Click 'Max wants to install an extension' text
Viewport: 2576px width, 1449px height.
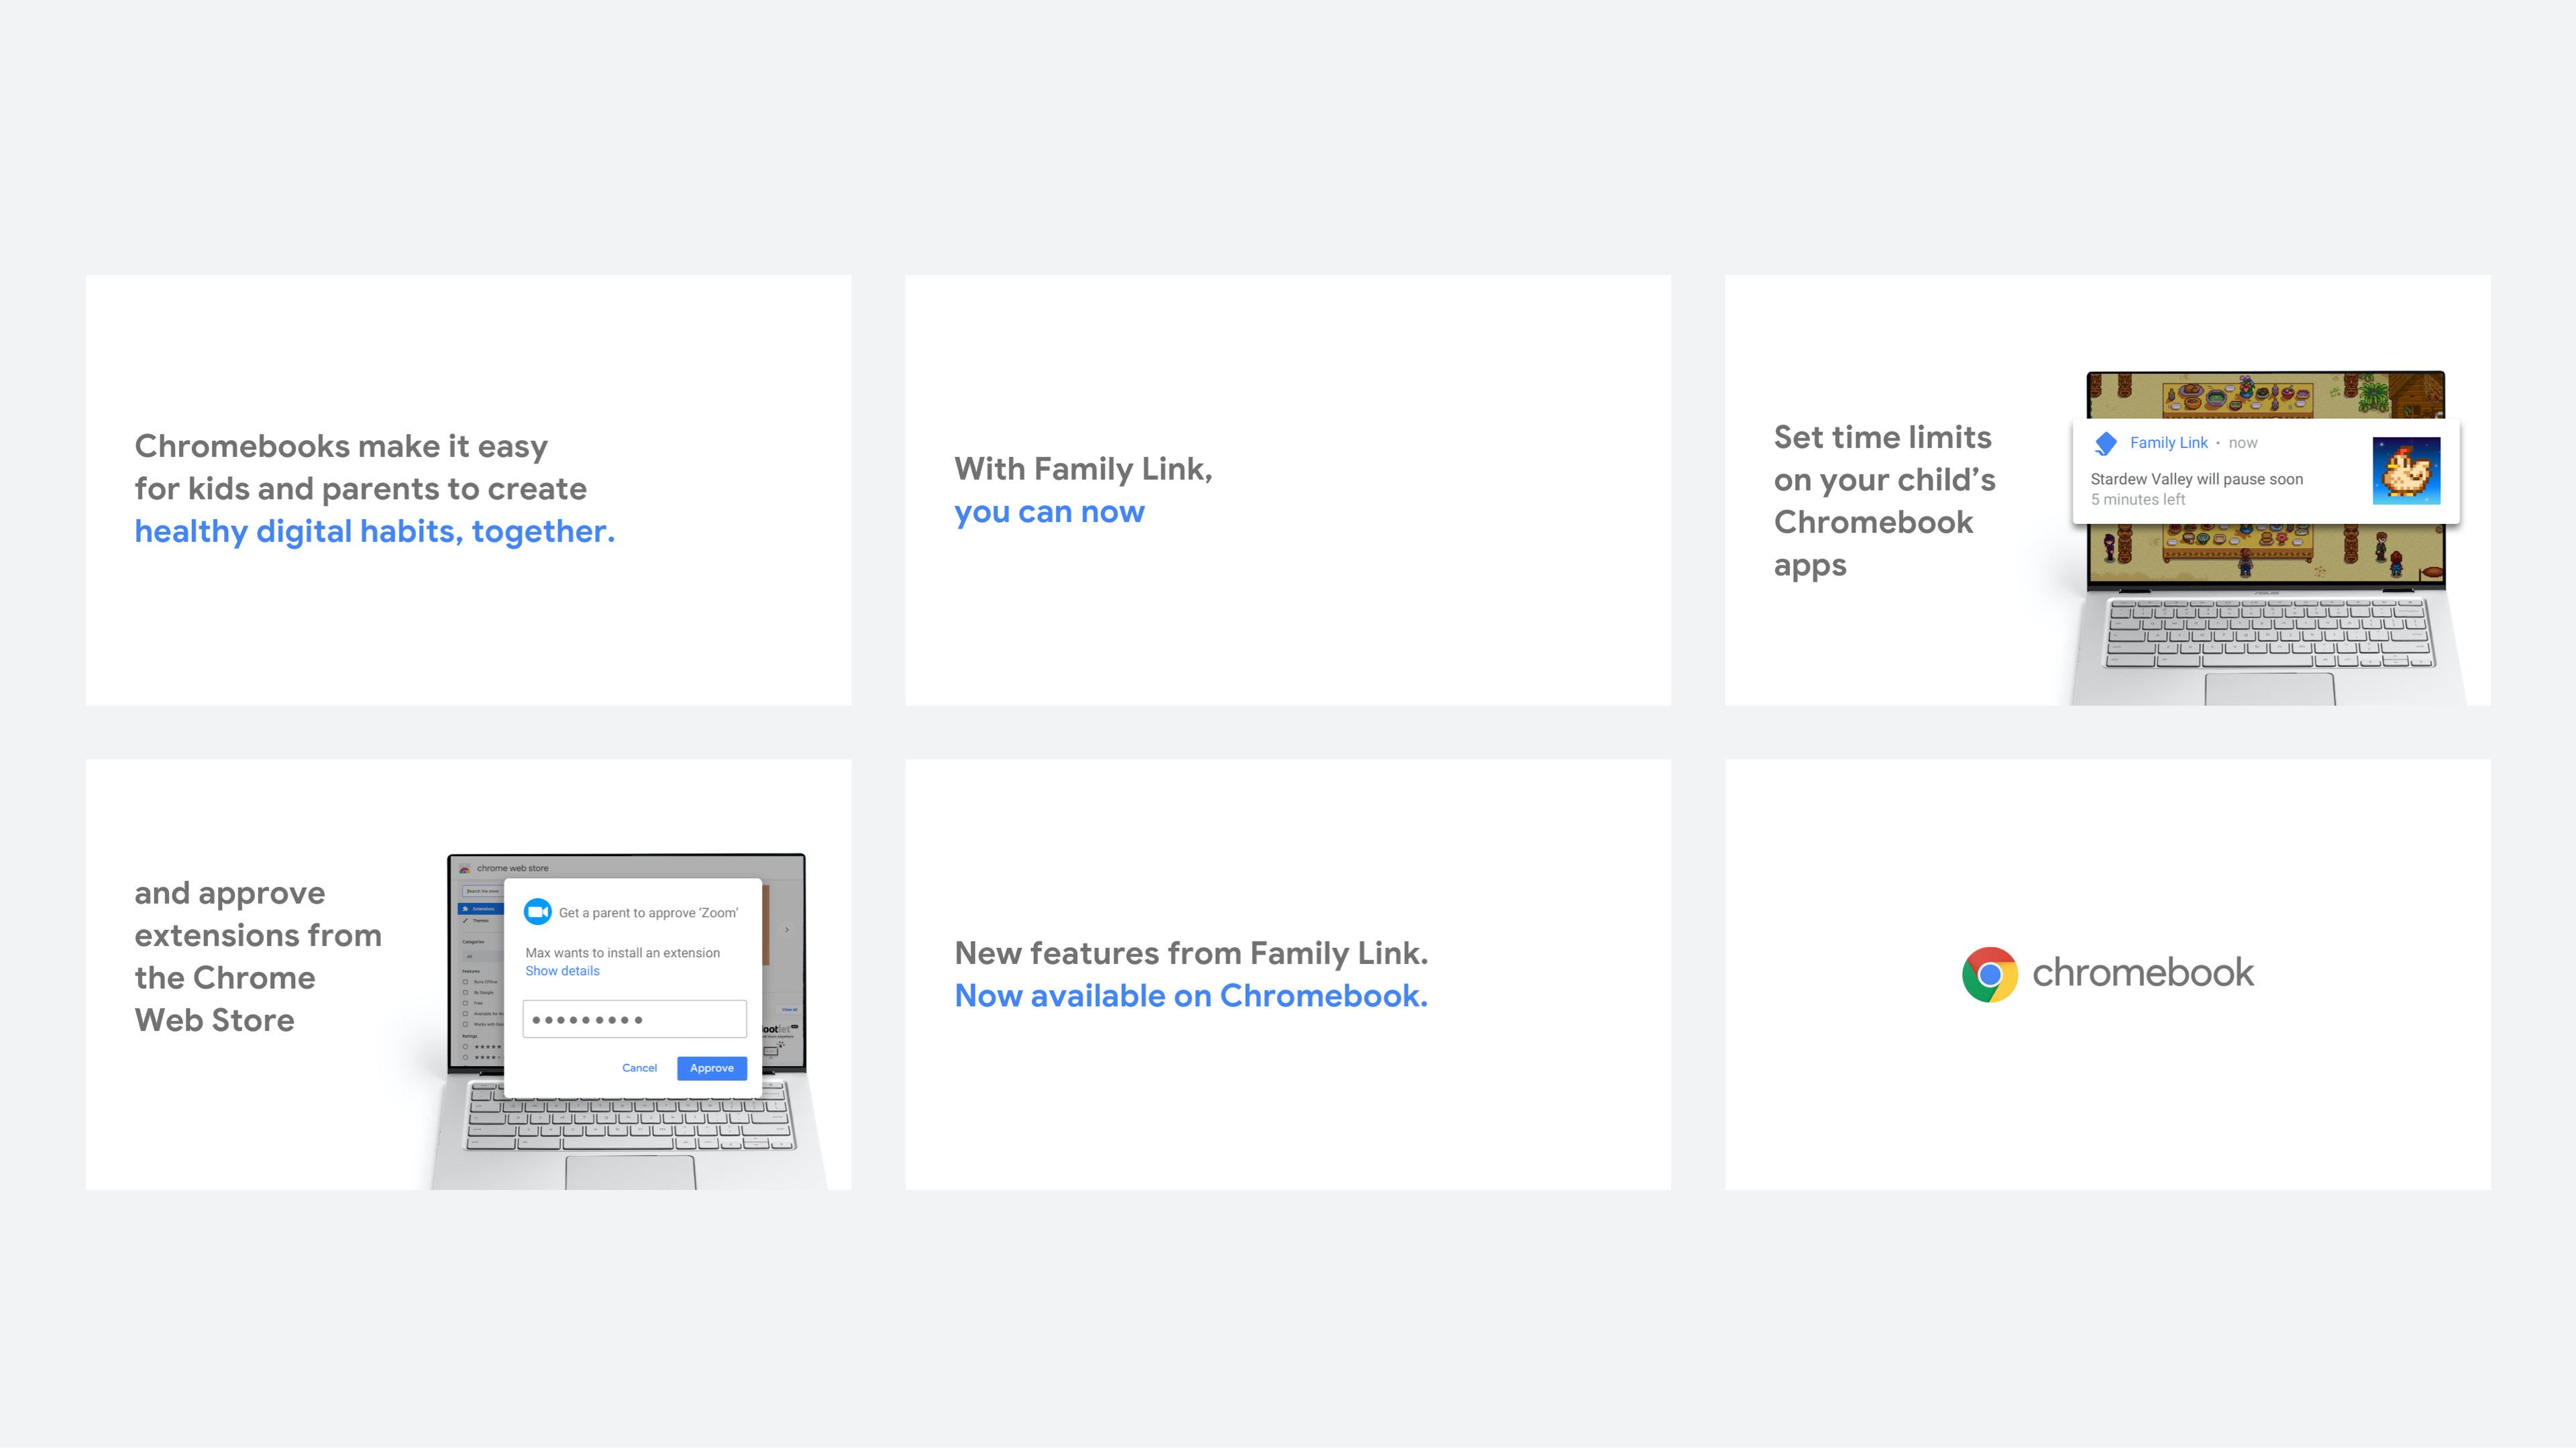tap(622, 953)
